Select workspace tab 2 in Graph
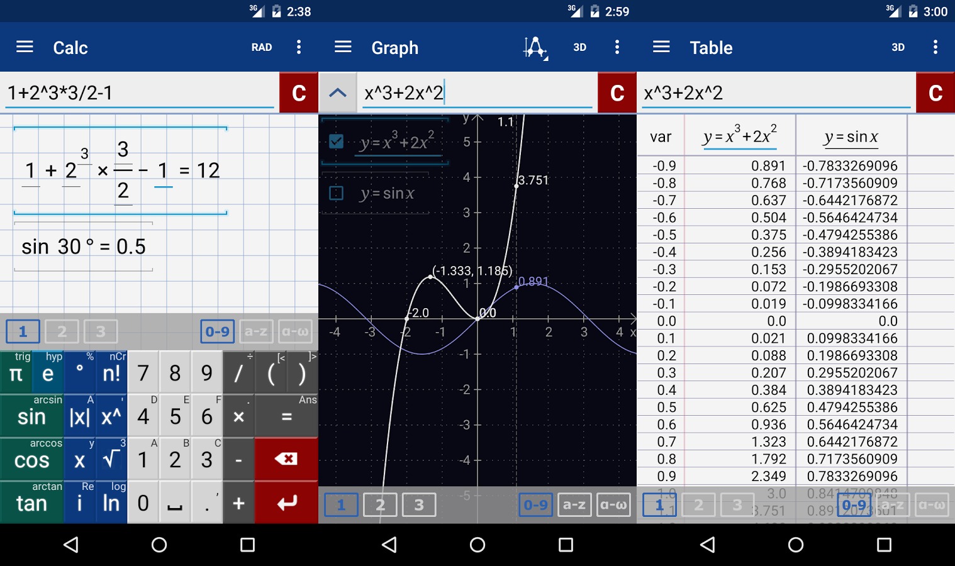This screenshot has width=955, height=566. click(x=380, y=504)
